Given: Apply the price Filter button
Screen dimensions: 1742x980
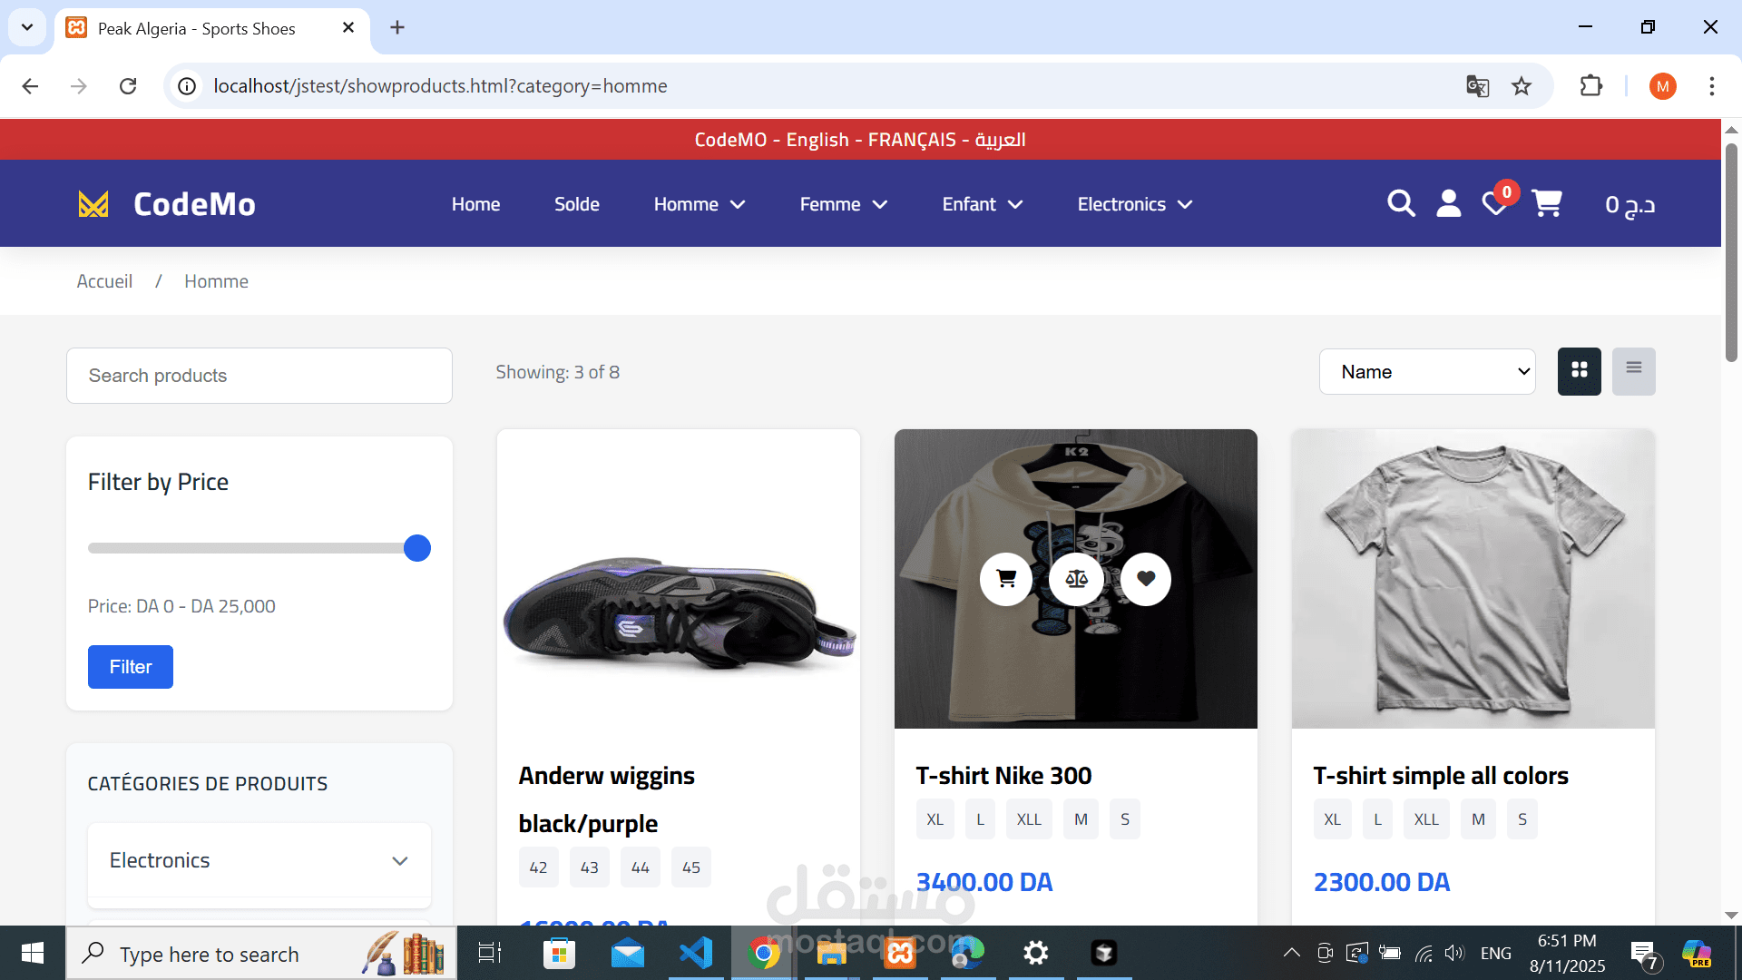Looking at the screenshot, I should click(x=131, y=667).
